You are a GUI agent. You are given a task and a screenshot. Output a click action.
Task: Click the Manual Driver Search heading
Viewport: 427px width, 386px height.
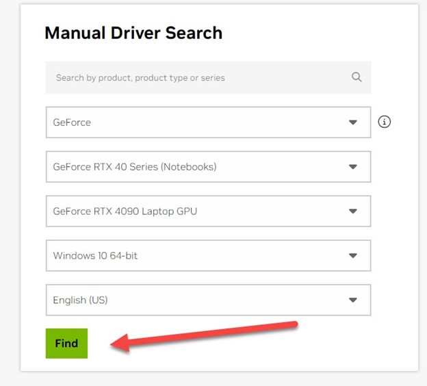click(133, 33)
